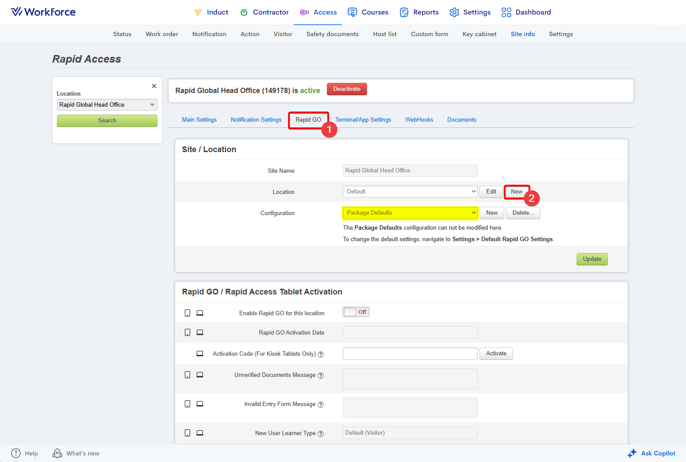This screenshot has height=462, width=686.
Task: Click Edit next to Location dropdown
Action: coord(491,192)
